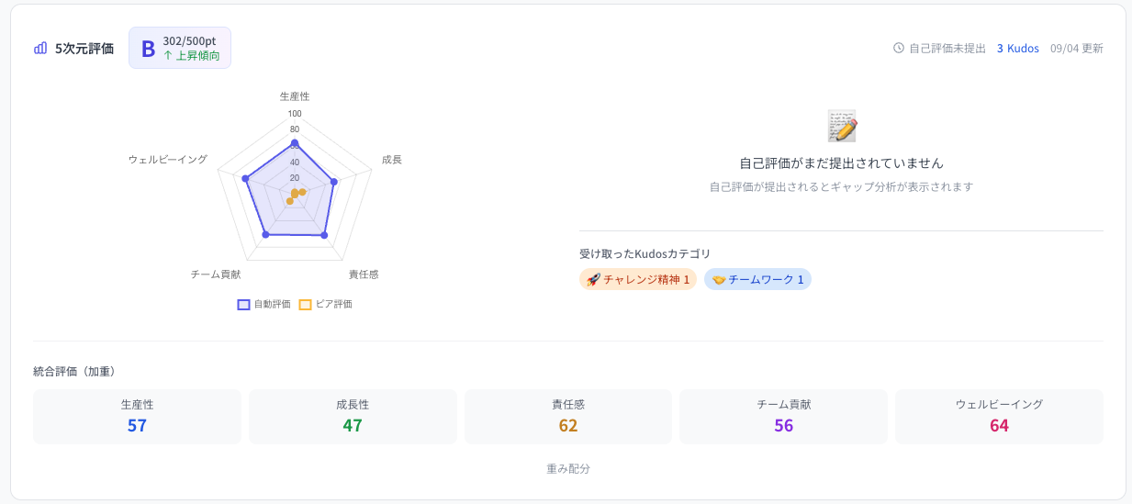The image size is (1132, 504).
Task: Toggle 自動評価 legend series visibility
Action: 264,304
